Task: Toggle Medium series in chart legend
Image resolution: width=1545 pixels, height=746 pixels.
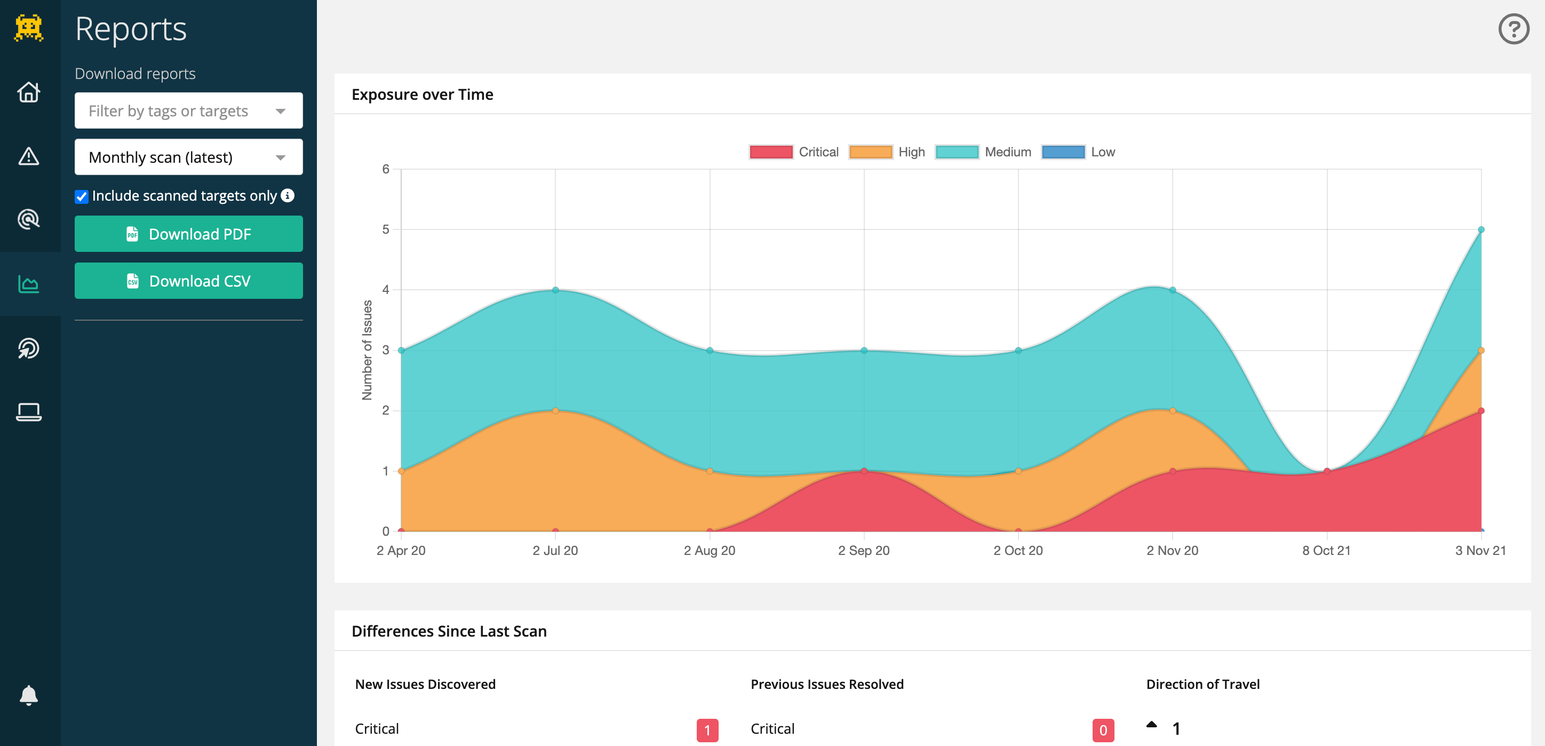Action: point(983,152)
